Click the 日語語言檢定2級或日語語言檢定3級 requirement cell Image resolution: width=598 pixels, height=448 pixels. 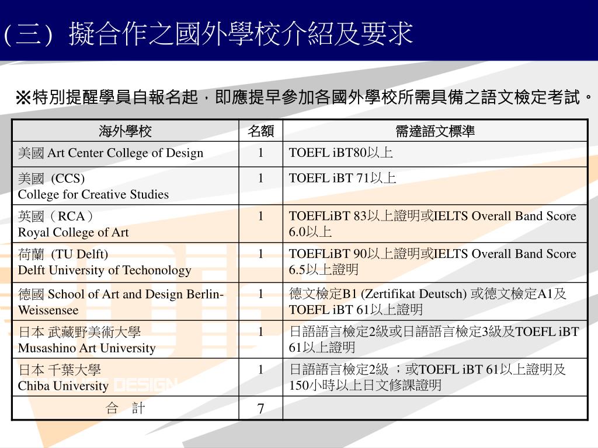[x=434, y=339]
